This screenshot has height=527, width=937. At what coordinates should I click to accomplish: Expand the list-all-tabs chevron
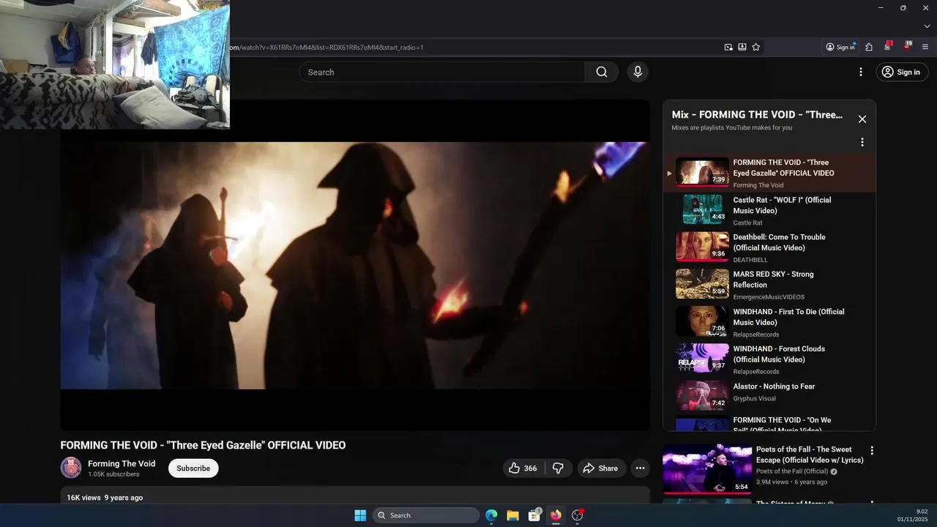[927, 26]
